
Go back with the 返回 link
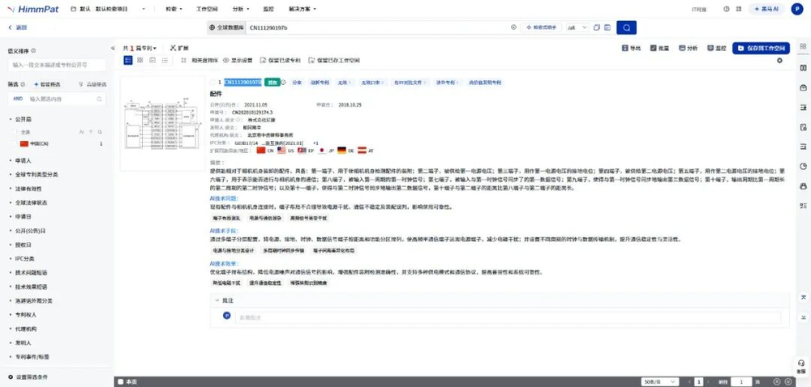(18, 28)
